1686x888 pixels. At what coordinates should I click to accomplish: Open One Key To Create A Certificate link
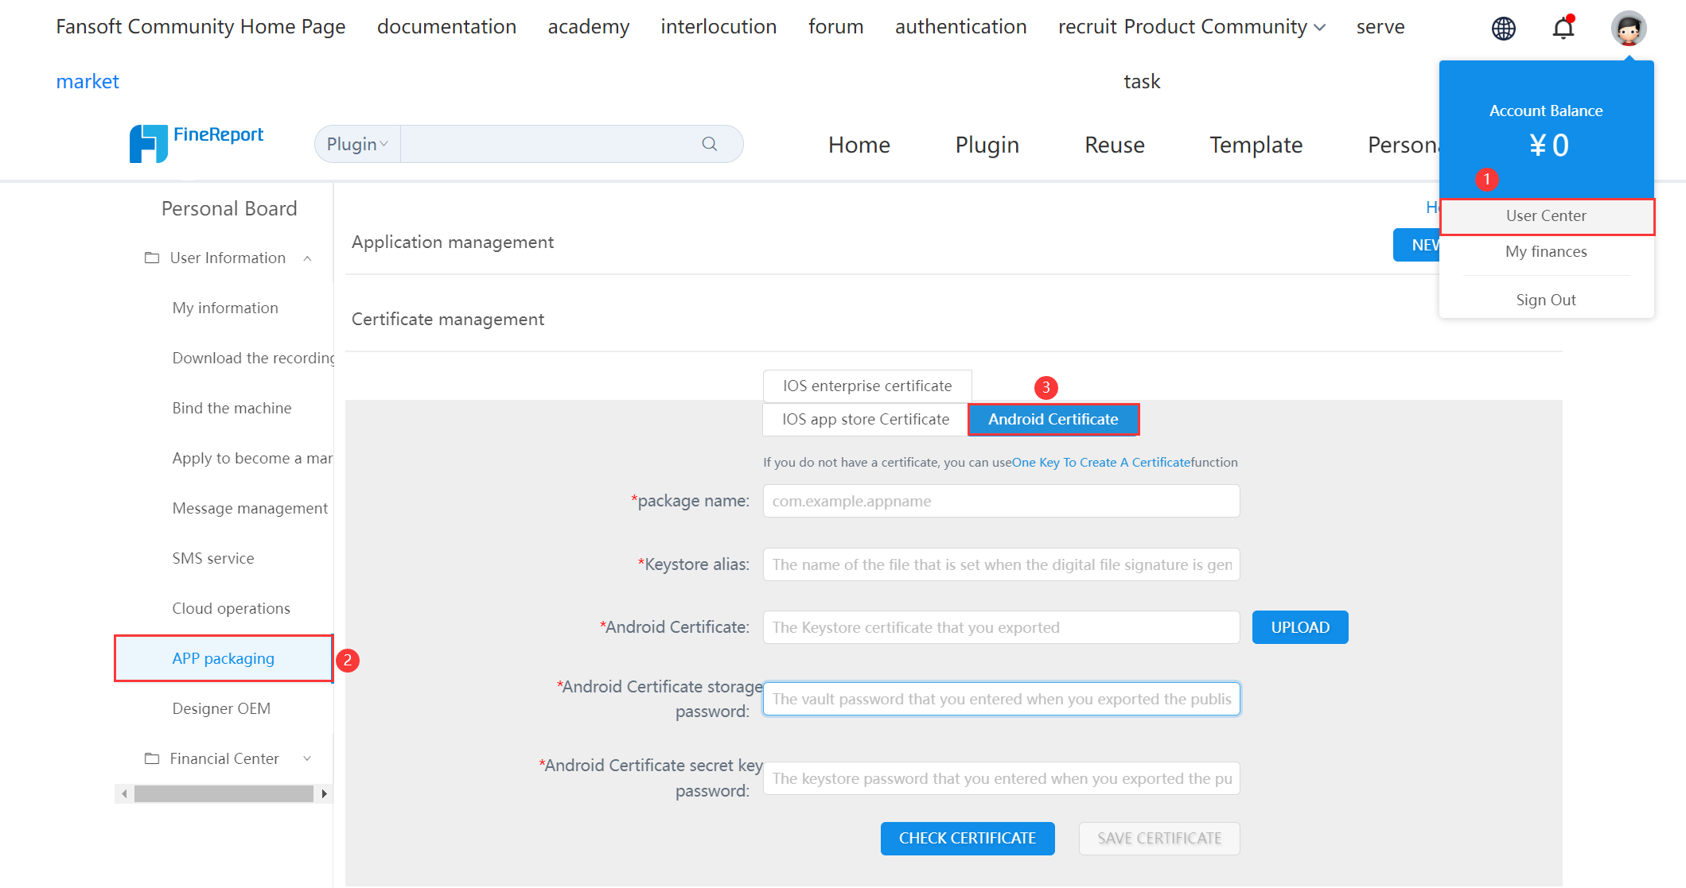click(1101, 462)
